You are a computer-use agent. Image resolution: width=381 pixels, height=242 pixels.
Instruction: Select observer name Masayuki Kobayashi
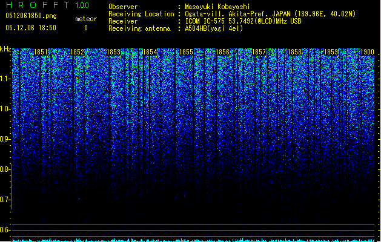(x=217, y=7)
